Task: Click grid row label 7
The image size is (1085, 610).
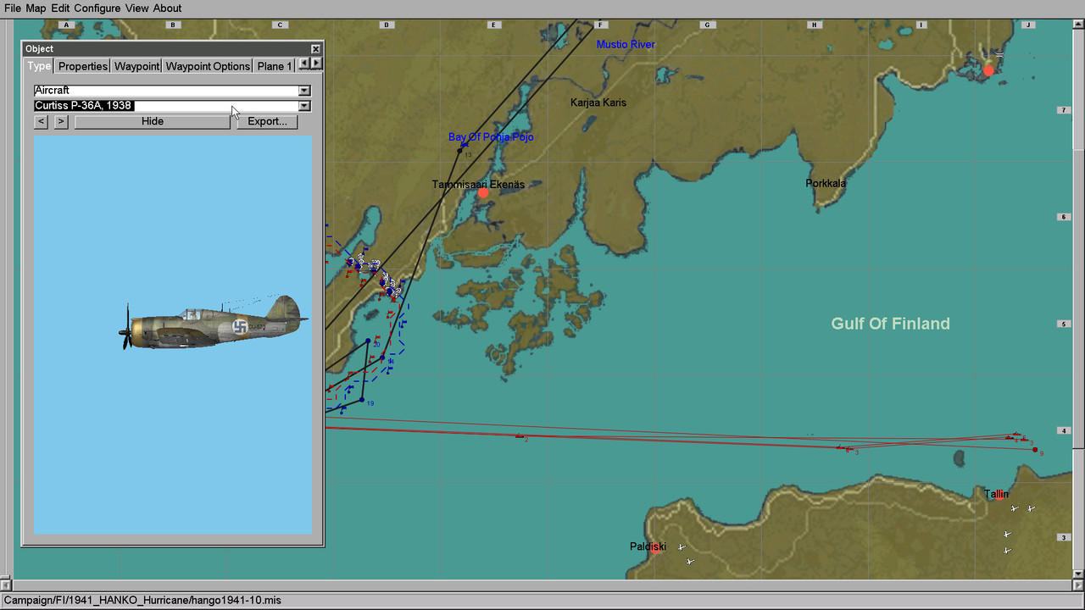Action: click(x=1062, y=110)
